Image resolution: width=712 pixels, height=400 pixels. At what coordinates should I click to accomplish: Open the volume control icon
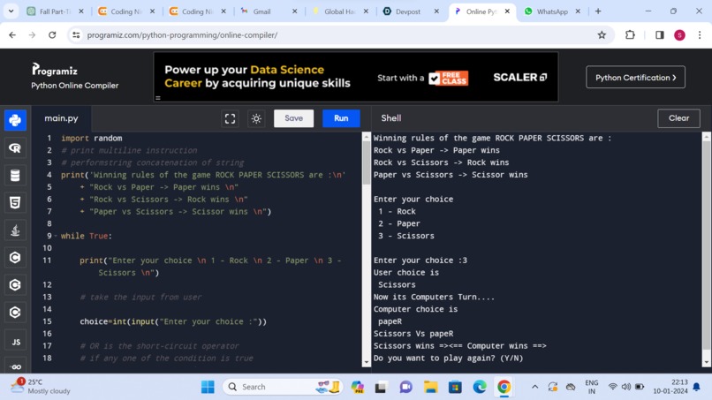[x=626, y=387]
